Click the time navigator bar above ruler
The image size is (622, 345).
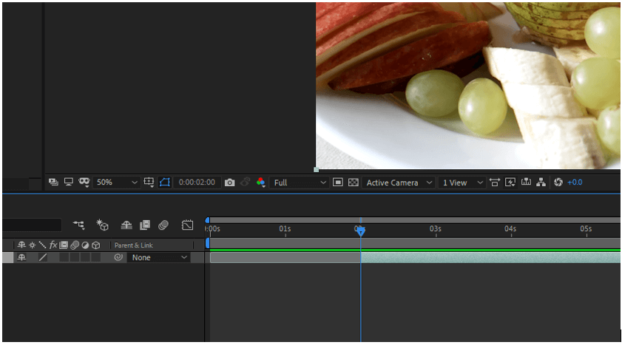pyautogui.click(x=414, y=220)
